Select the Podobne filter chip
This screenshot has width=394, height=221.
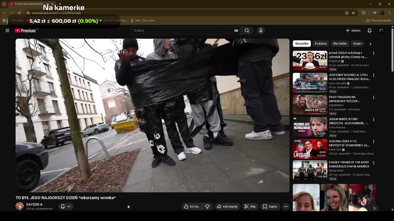click(321, 44)
